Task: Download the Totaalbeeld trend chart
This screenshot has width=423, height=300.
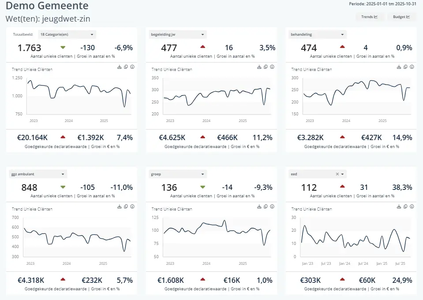Action: click(119, 67)
